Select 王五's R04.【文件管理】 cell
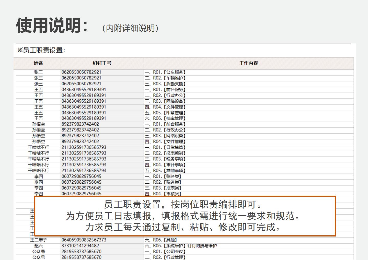 (249, 107)
